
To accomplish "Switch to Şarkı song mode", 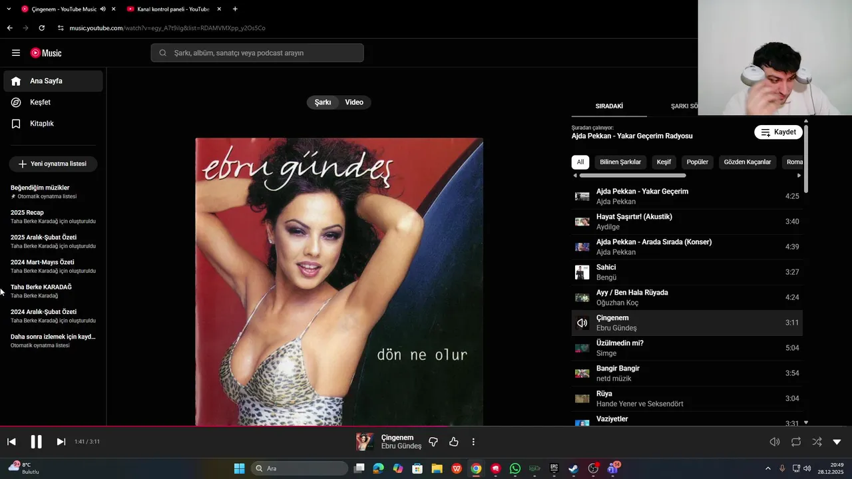I will point(323,102).
